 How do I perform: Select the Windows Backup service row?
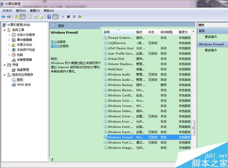point(147,85)
